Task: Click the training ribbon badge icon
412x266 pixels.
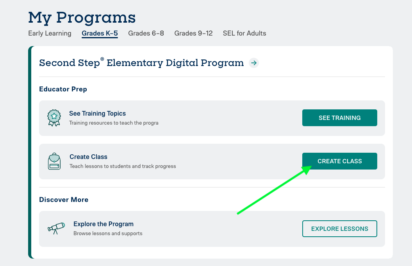Action: tap(54, 118)
